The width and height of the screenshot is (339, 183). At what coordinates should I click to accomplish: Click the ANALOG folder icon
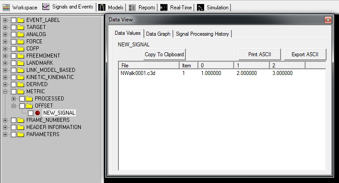tap(21, 34)
